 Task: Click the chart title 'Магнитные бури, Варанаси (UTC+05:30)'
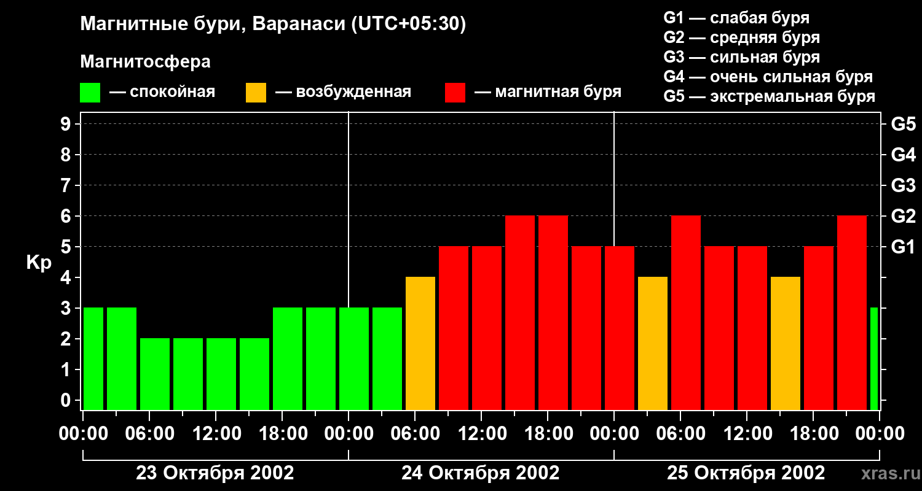[273, 24]
